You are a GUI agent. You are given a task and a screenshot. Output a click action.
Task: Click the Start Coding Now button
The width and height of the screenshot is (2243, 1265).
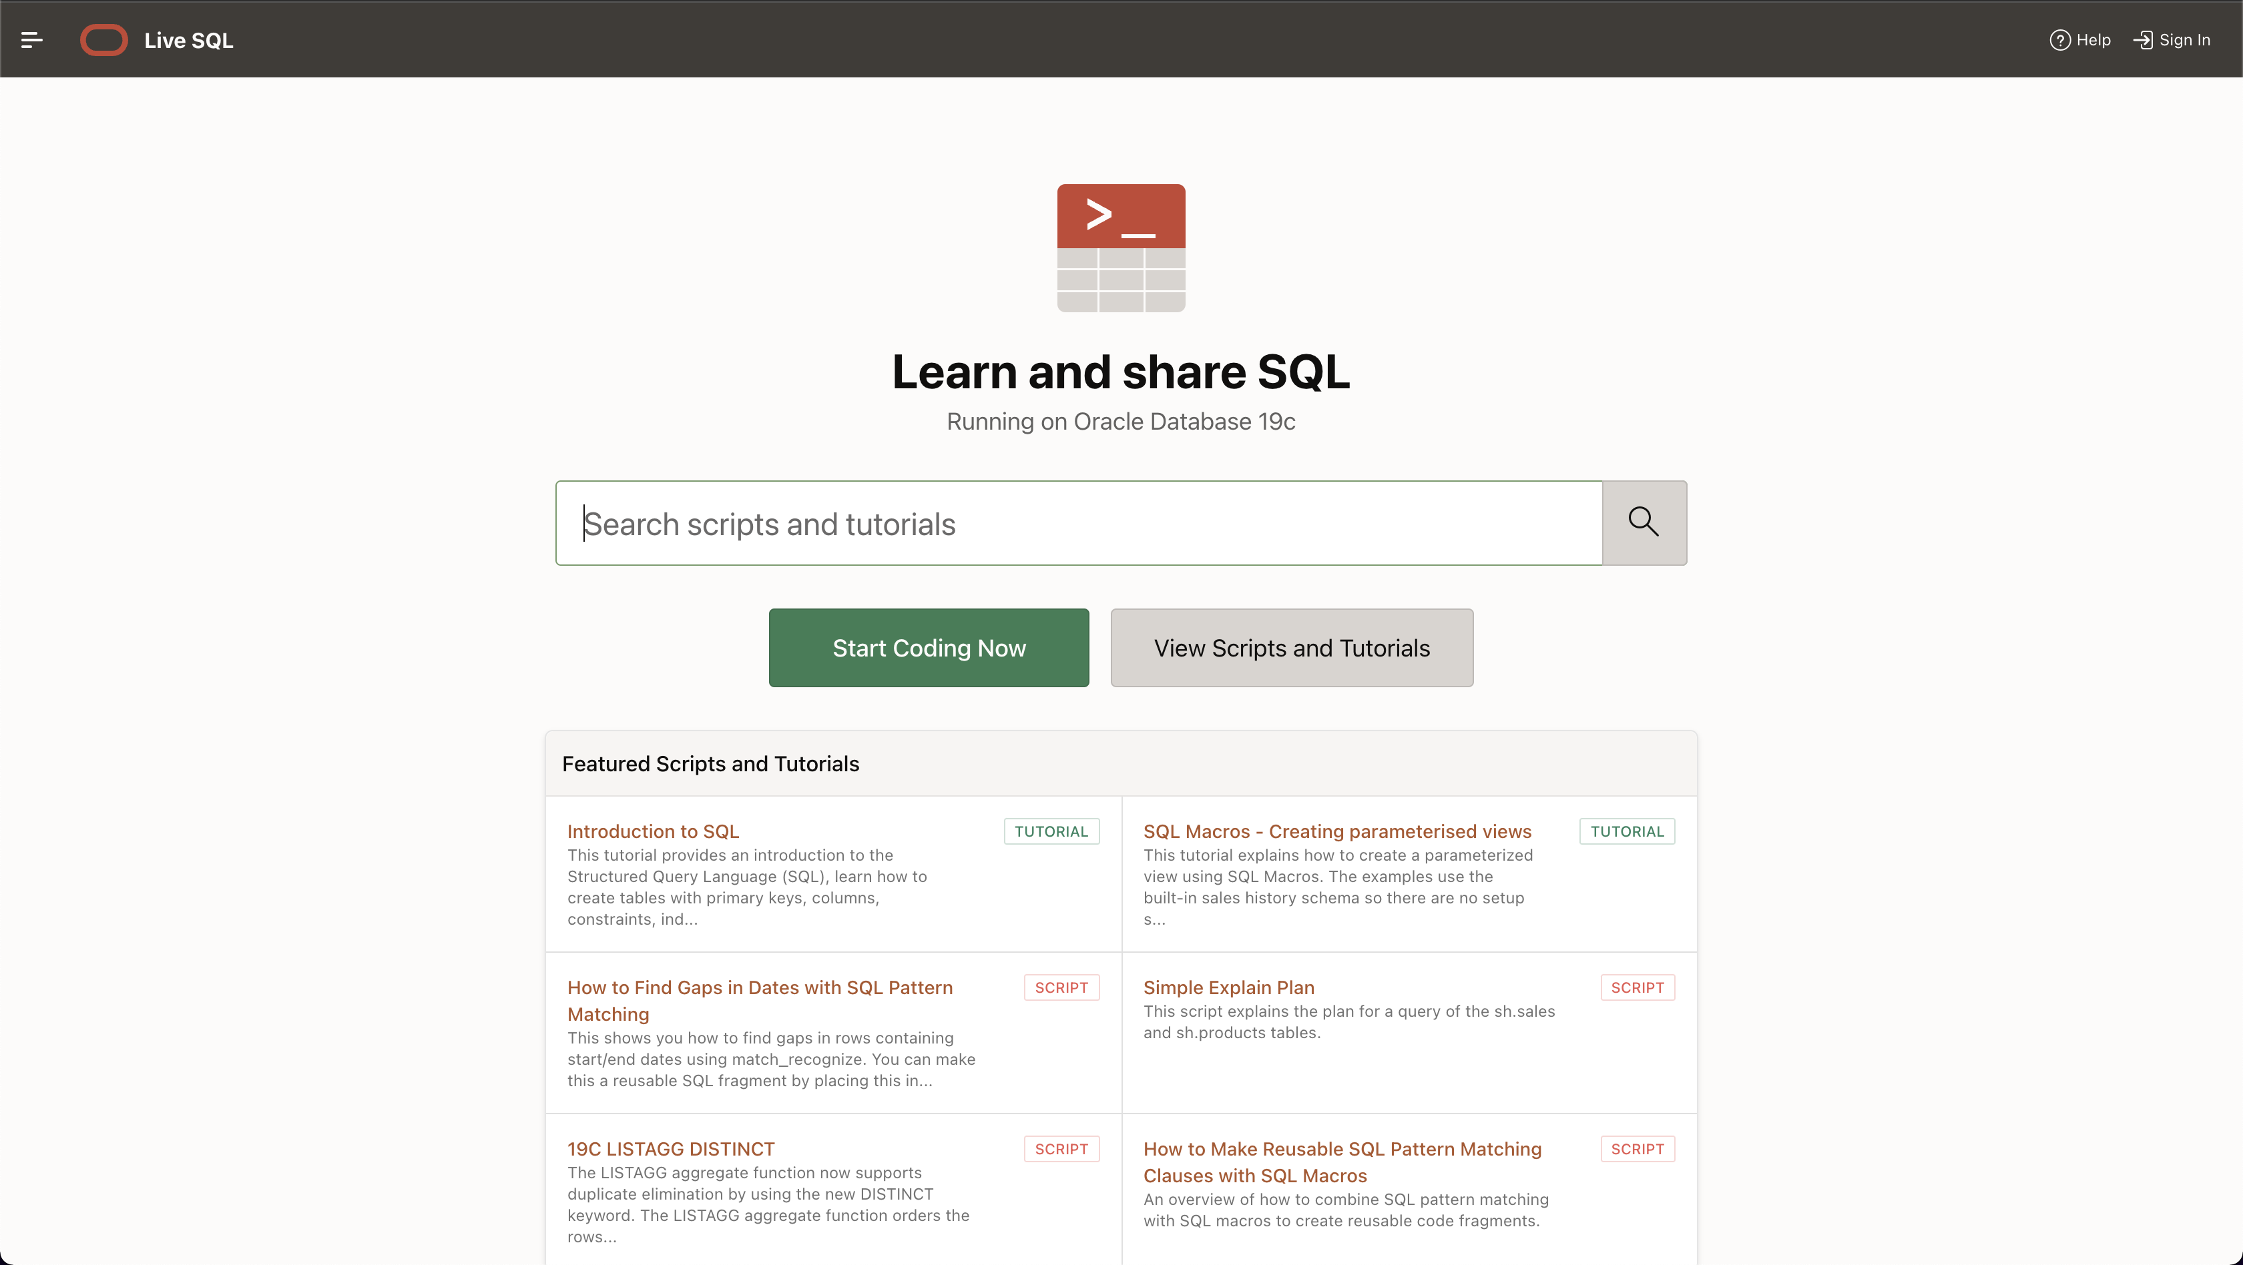click(x=929, y=648)
